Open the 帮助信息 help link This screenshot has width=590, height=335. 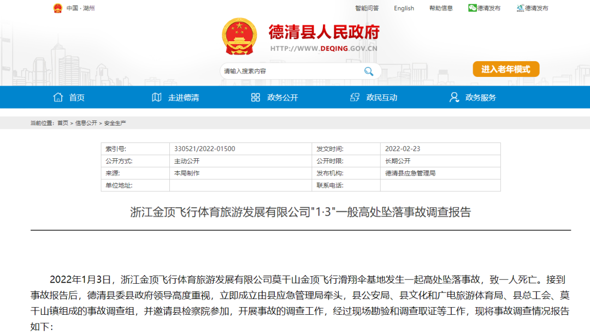440,8
